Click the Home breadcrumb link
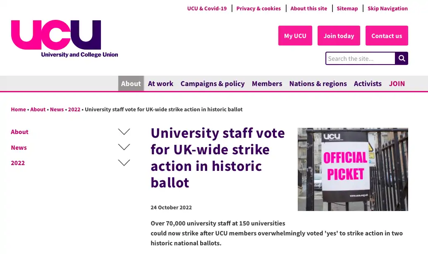The width and height of the screenshot is (428, 254). click(x=18, y=109)
